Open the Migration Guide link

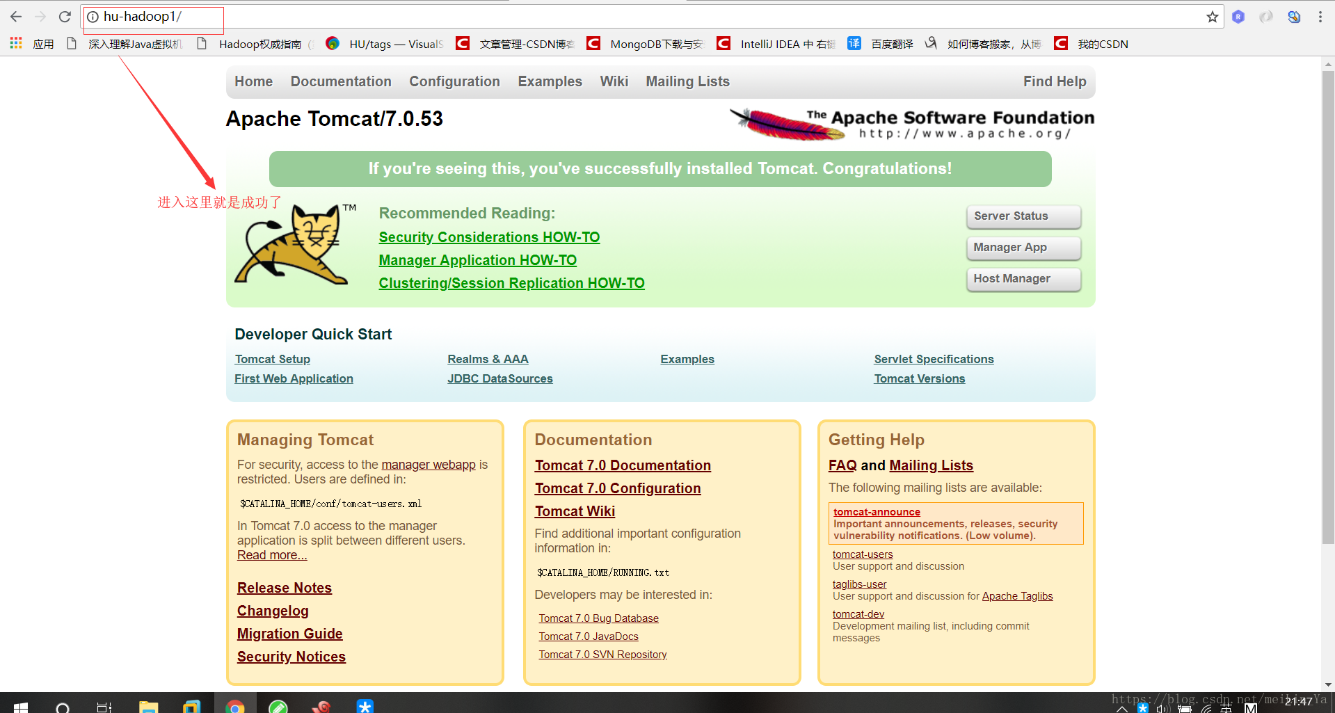[289, 634]
